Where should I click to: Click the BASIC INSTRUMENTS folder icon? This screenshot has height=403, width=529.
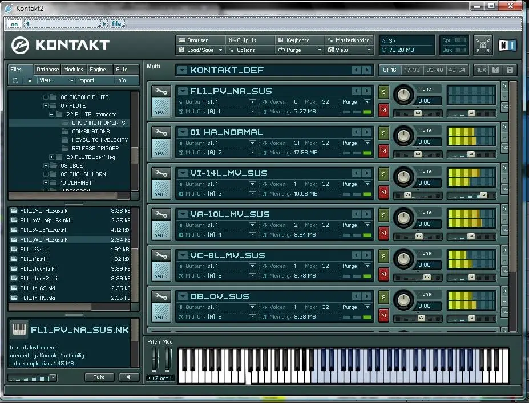pos(65,123)
